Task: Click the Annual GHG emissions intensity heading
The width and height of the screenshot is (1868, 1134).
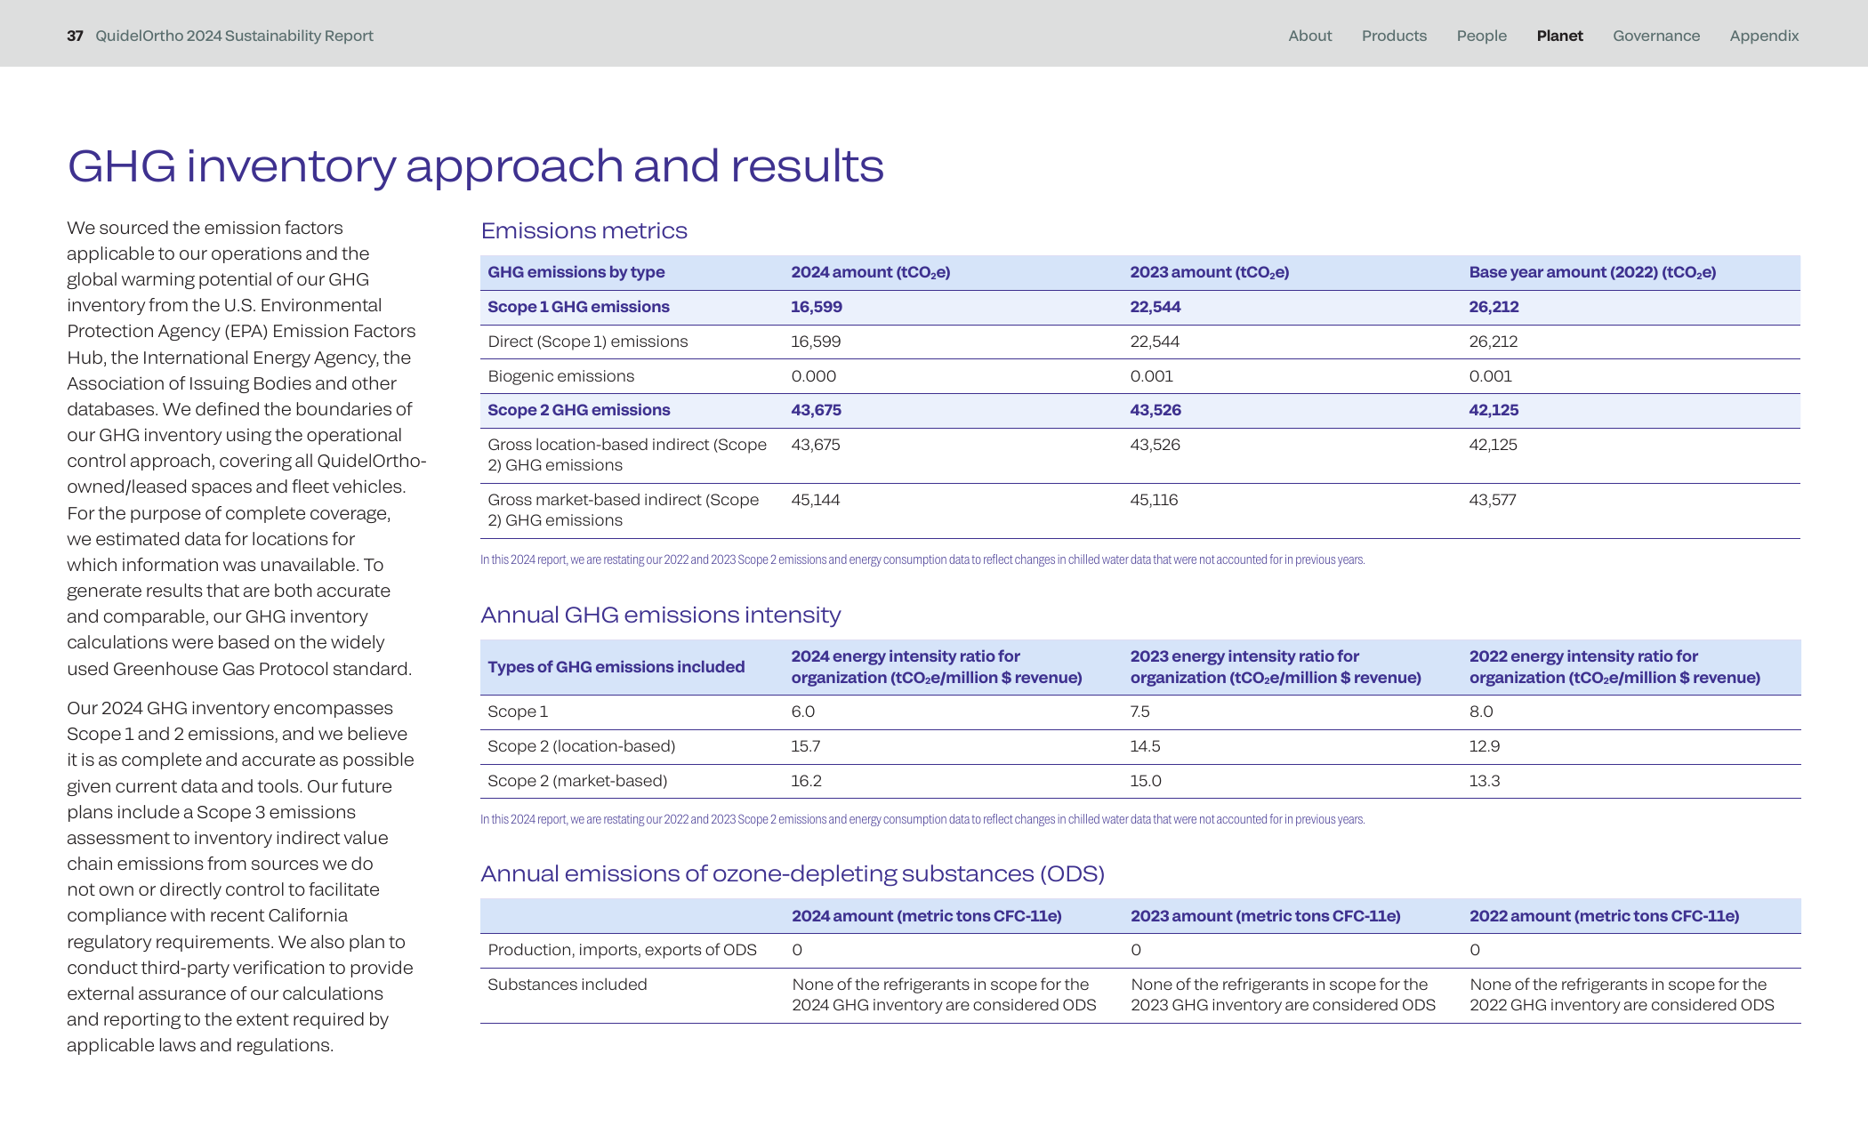Action: coord(660,615)
